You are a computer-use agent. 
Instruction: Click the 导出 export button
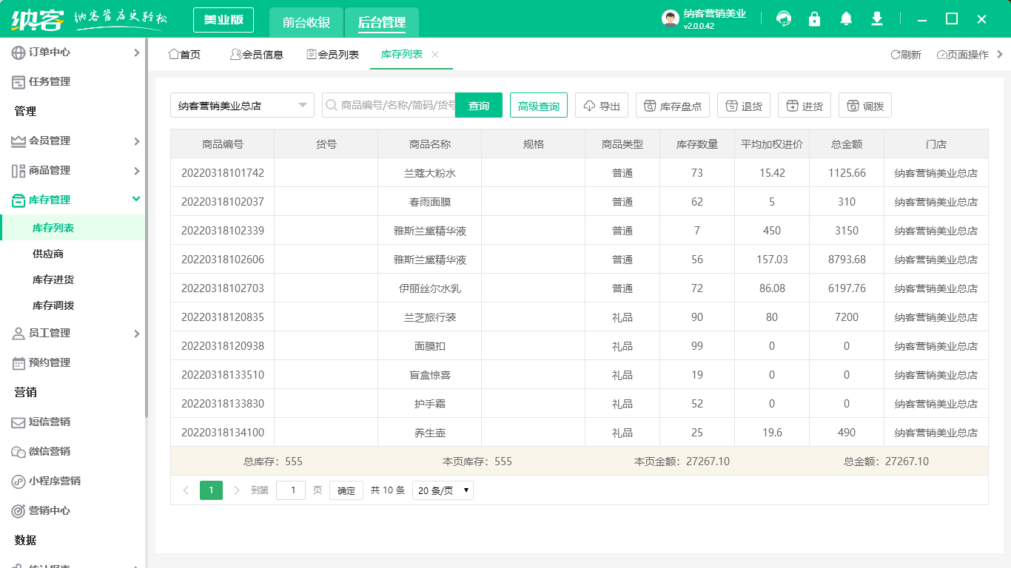tap(602, 106)
